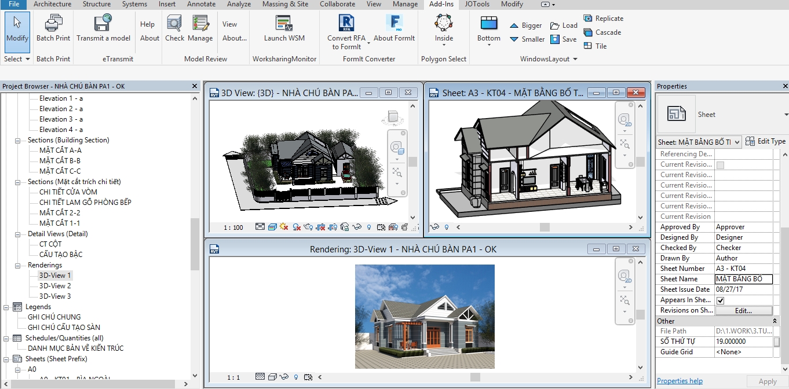Click Save in WindowsLayout panel
This screenshot has width=789, height=389.
pos(563,39)
